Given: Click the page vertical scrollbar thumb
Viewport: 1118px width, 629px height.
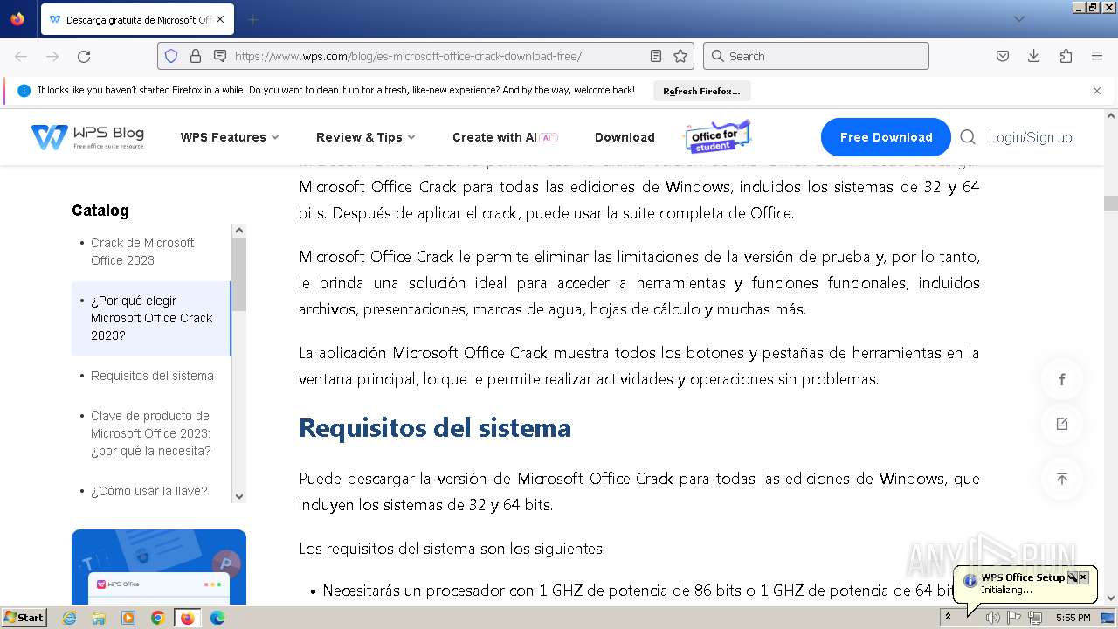Looking at the screenshot, I should (x=1111, y=203).
